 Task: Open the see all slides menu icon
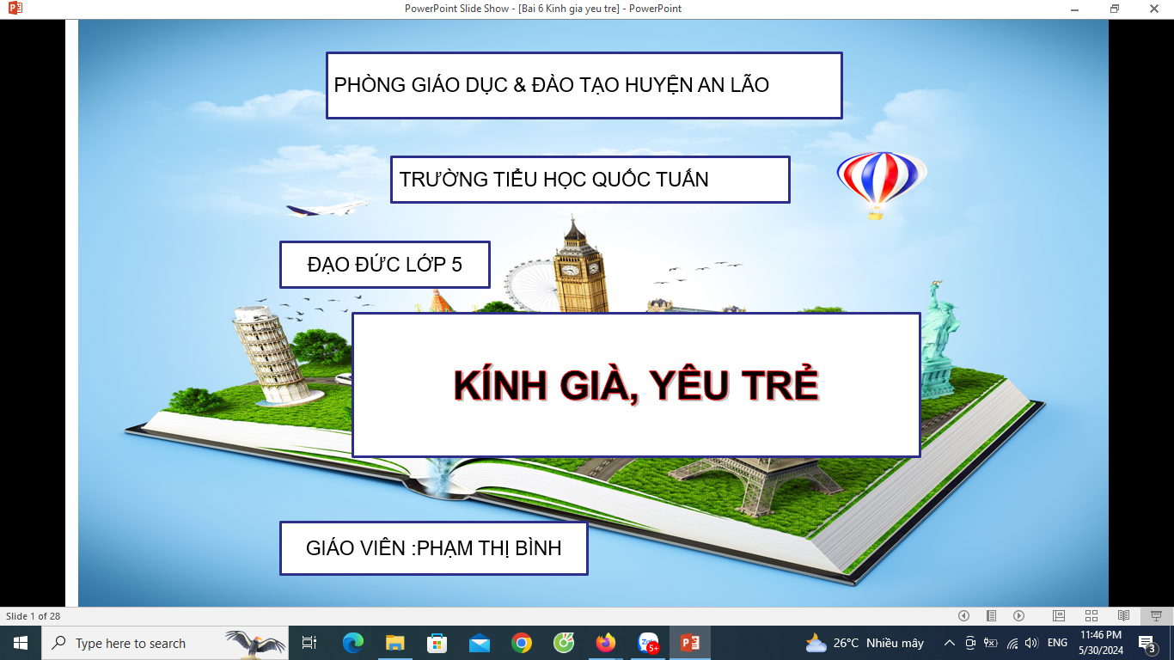coord(991,615)
